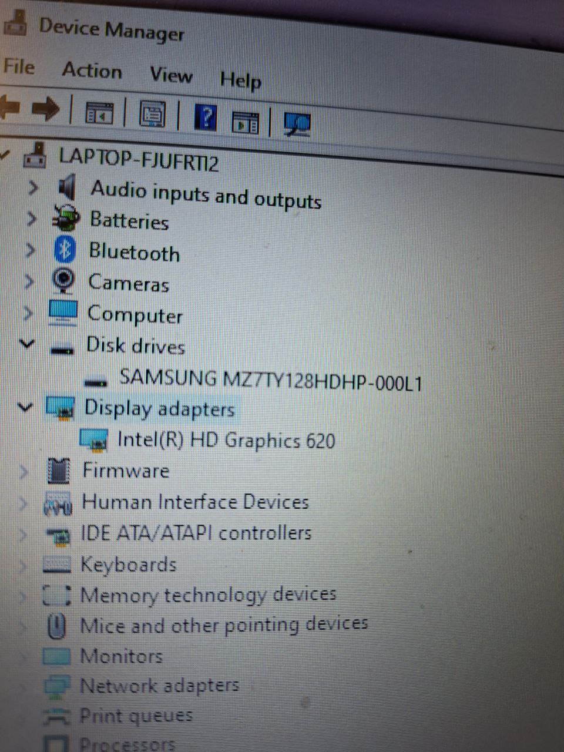Click the Display adapters icon
The width and height of the screenshot is (564, 752).
point(61,408)
